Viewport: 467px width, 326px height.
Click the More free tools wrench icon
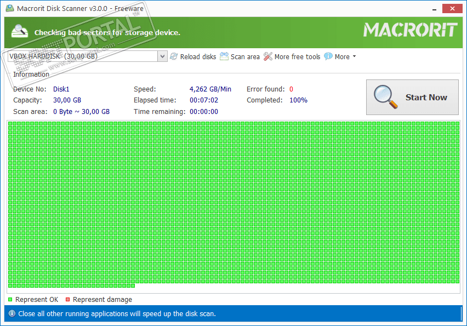[267, 56]
